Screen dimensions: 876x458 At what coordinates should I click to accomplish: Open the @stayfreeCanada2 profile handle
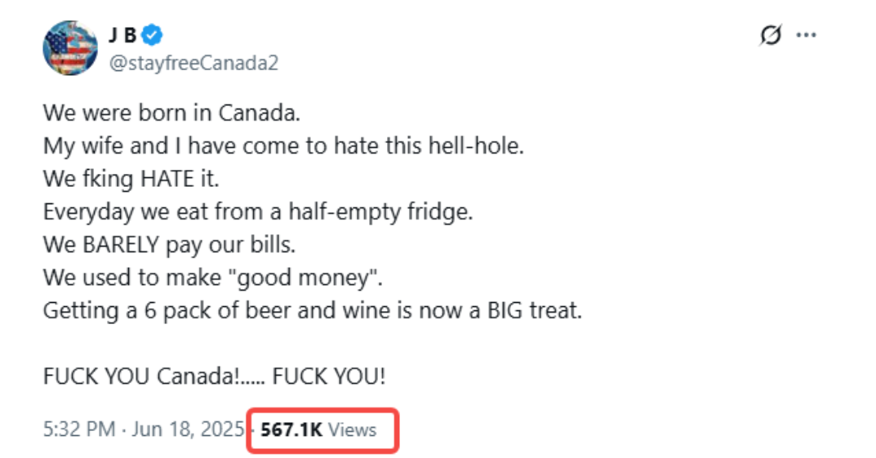click(x=193, y=63)
